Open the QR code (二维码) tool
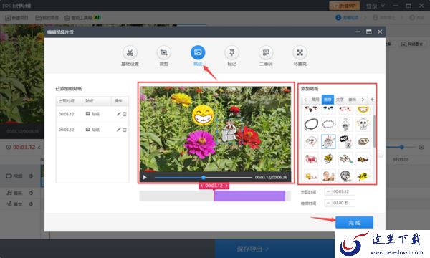The height and width of the screenshot is (258, 430). click(266, 53)
